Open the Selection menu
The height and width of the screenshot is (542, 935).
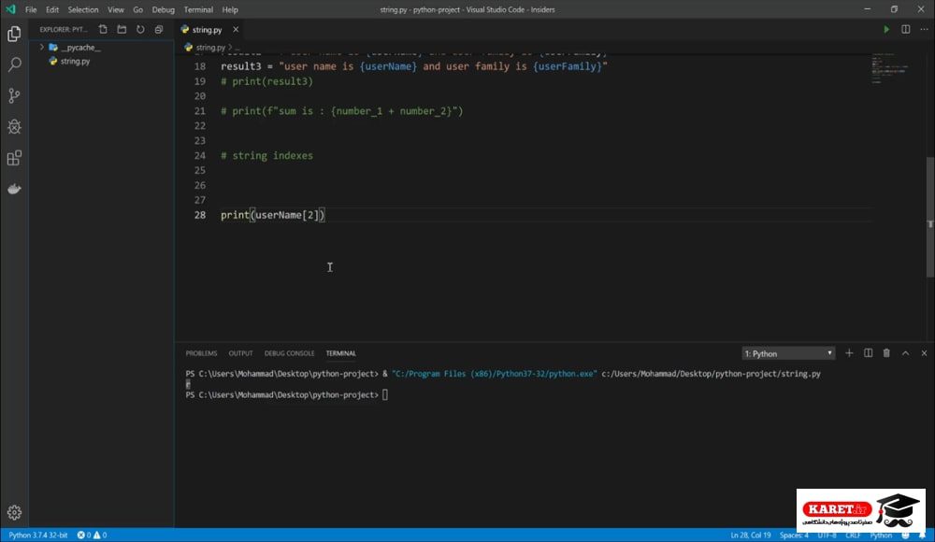click(83, 9)
